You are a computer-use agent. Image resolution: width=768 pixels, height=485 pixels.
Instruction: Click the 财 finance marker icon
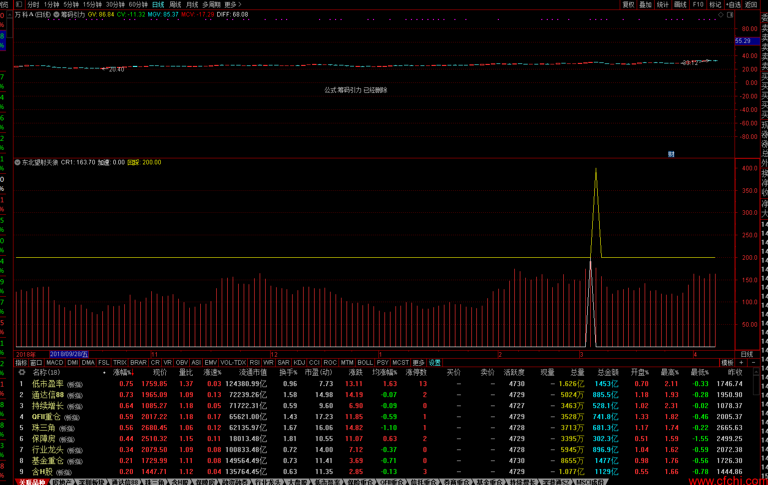[x=671, y=154]
